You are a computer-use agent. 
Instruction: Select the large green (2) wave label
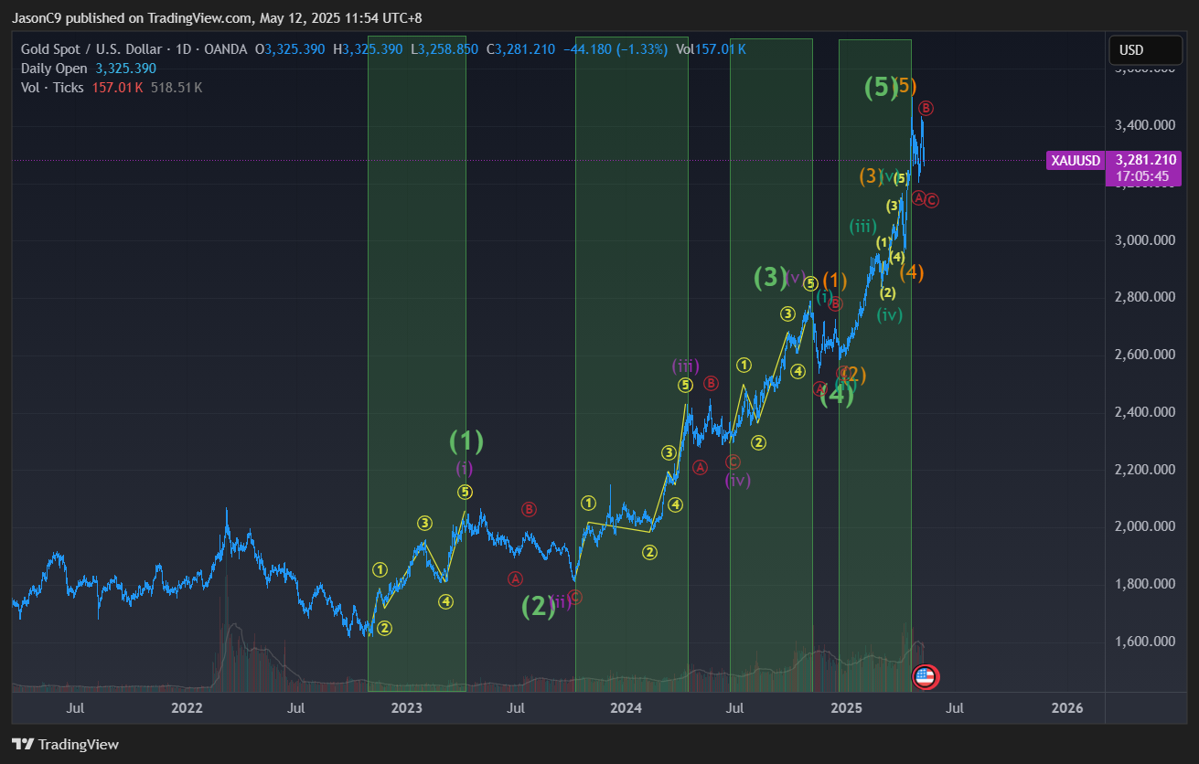tap(539, 606)
